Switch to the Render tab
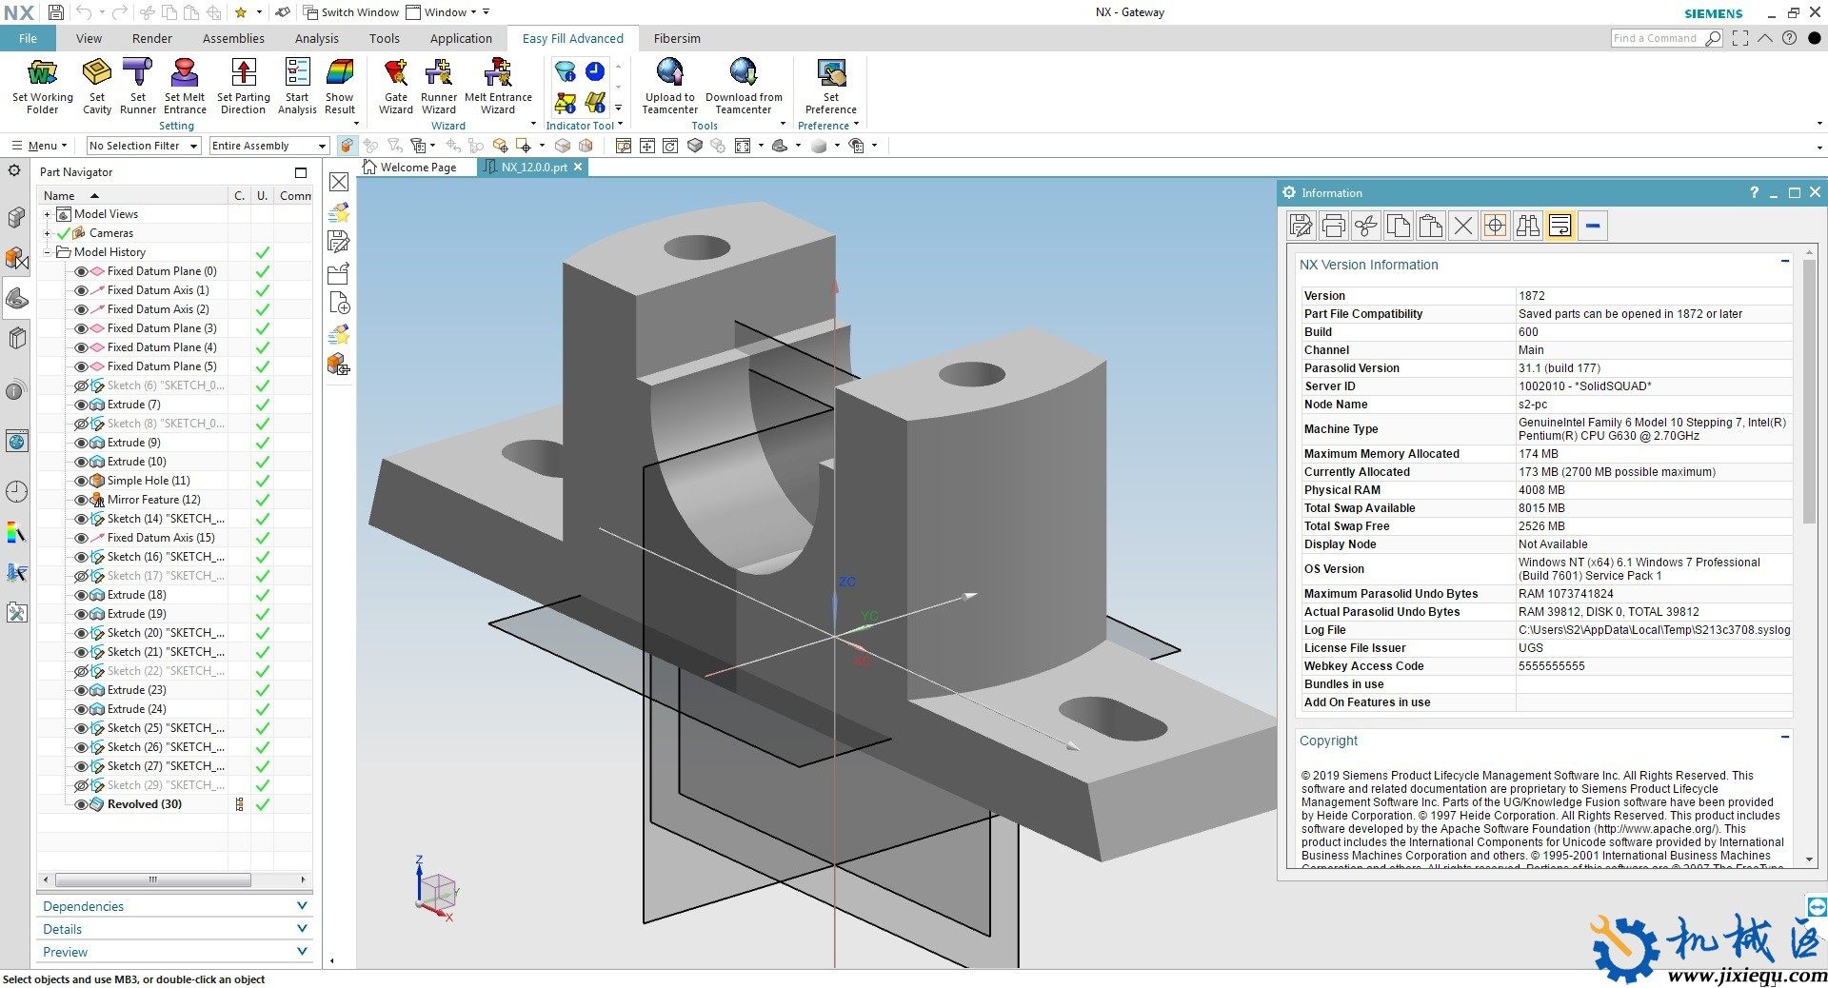The height and width of the screenshot is (988, 1828). point(152,38)
